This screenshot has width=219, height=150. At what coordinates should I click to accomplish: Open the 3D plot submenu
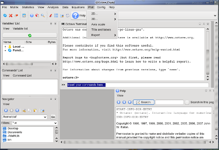coord(102,19)
